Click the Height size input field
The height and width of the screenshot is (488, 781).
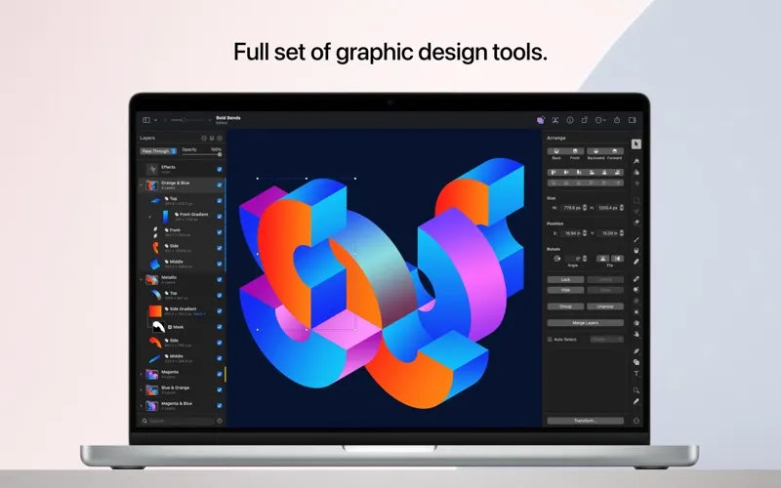pos(607,208)
